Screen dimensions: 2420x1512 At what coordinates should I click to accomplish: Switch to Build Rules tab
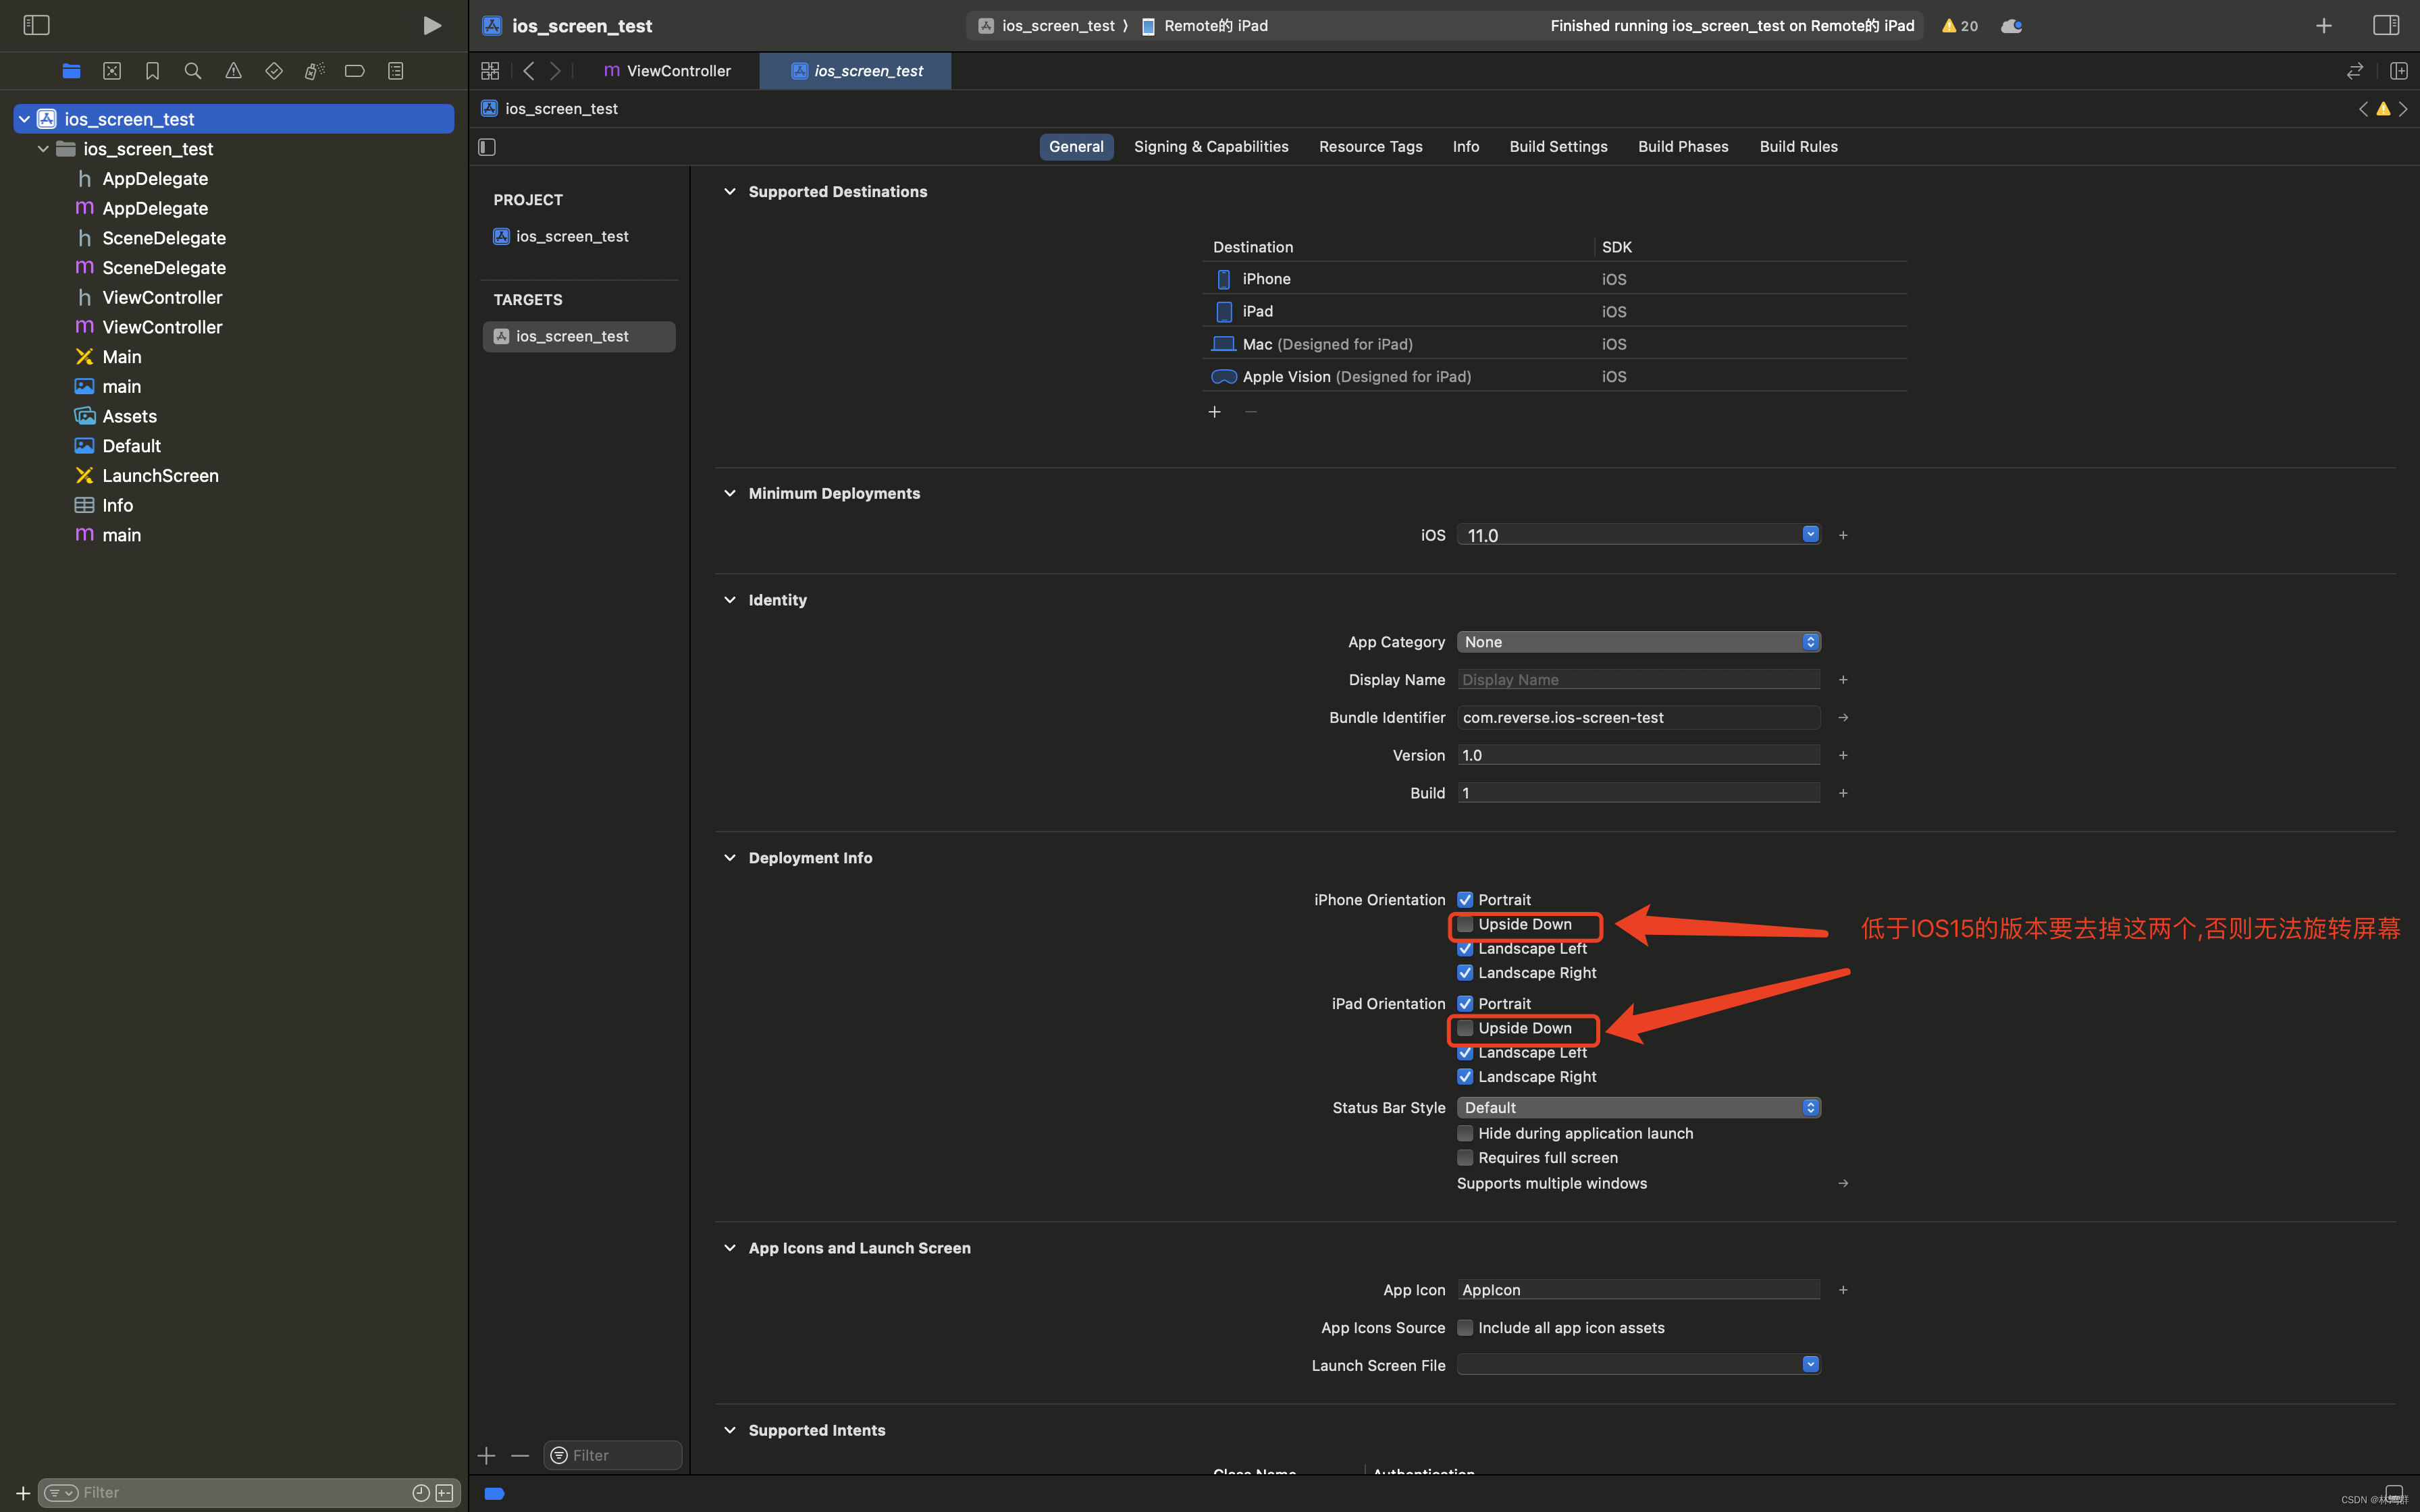1798,147
